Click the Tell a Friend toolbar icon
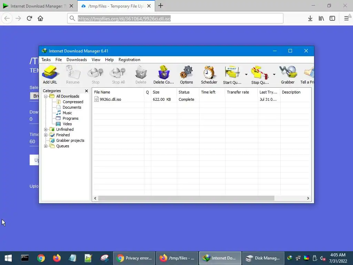This screenshot has width=353, height=265. coord(307,75)
